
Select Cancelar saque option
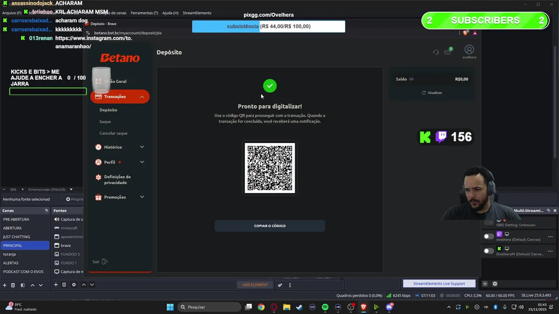pyautogui.click(x=114, y=133)
